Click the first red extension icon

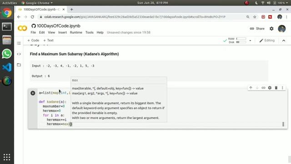pos(263,17)
